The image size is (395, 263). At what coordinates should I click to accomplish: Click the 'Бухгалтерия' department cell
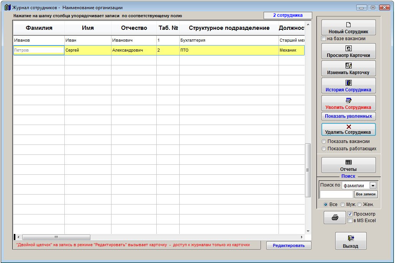229,40
